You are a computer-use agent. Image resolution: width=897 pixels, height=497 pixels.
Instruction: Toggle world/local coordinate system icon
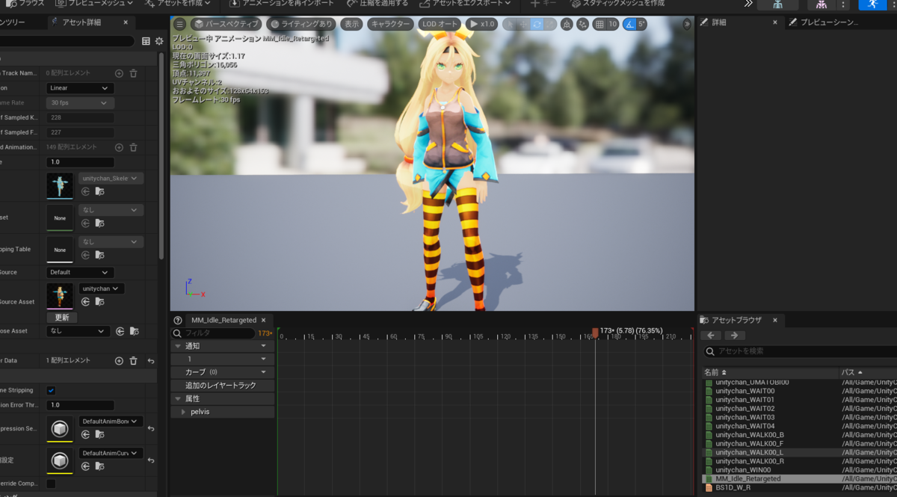click(567, 24)
